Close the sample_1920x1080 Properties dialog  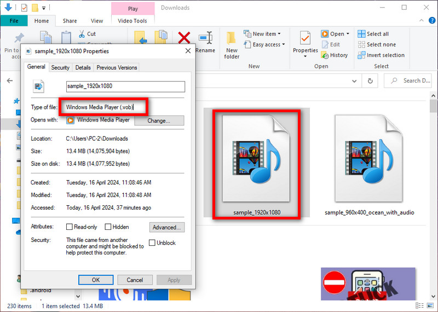[188, 51]
